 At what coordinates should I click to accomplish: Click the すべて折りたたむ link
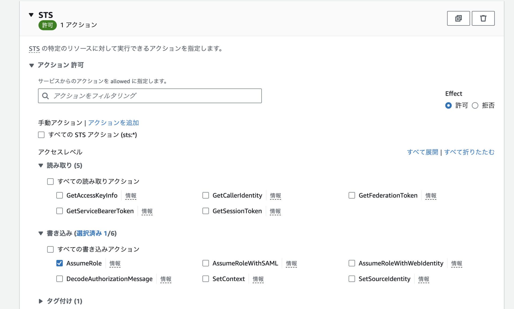[x=469, y=152]
